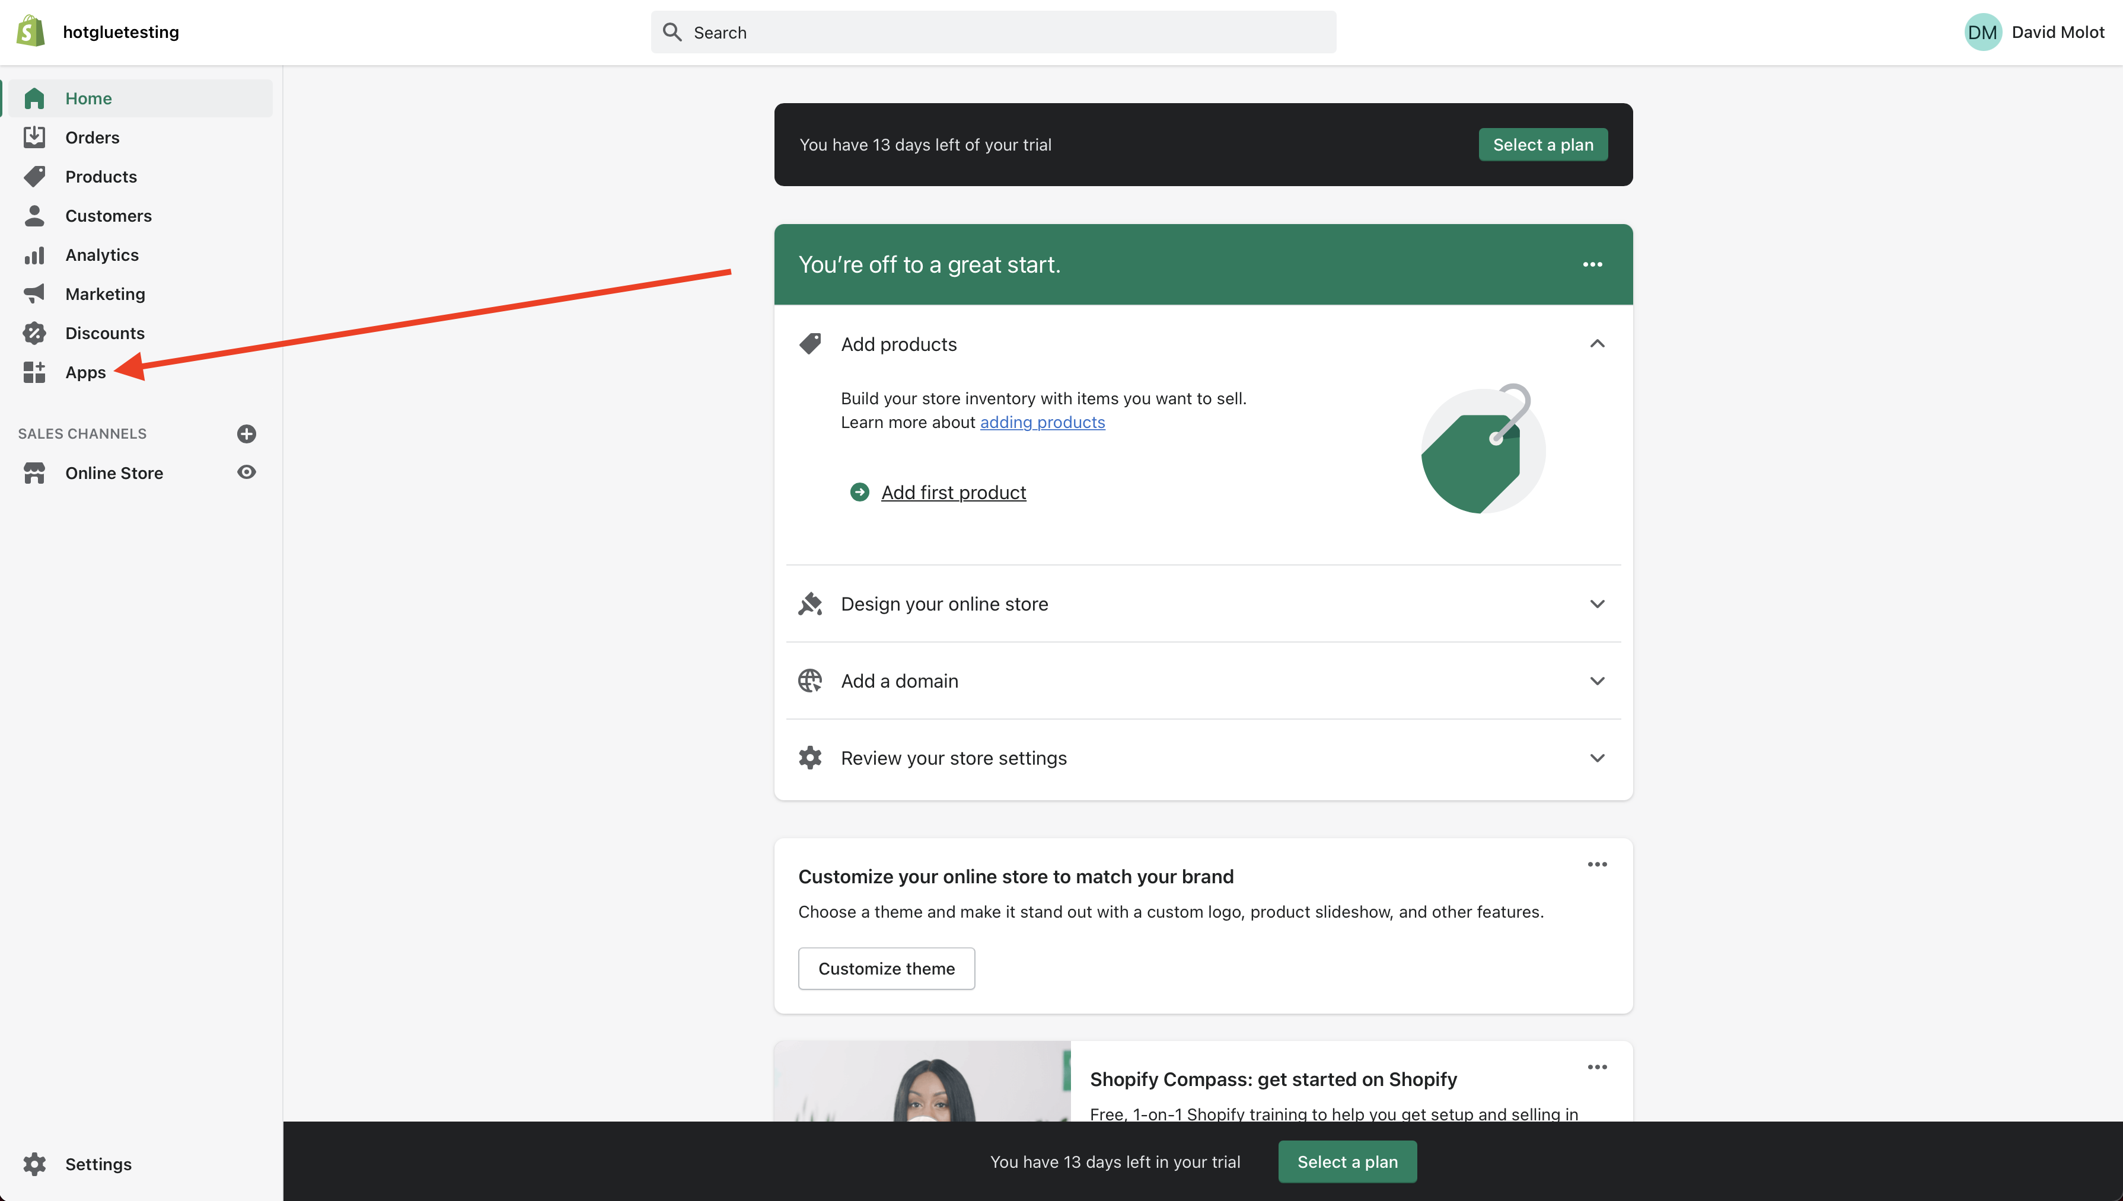
Task: Click the green arrow icon beside Add first product
Action: (859, 493)
